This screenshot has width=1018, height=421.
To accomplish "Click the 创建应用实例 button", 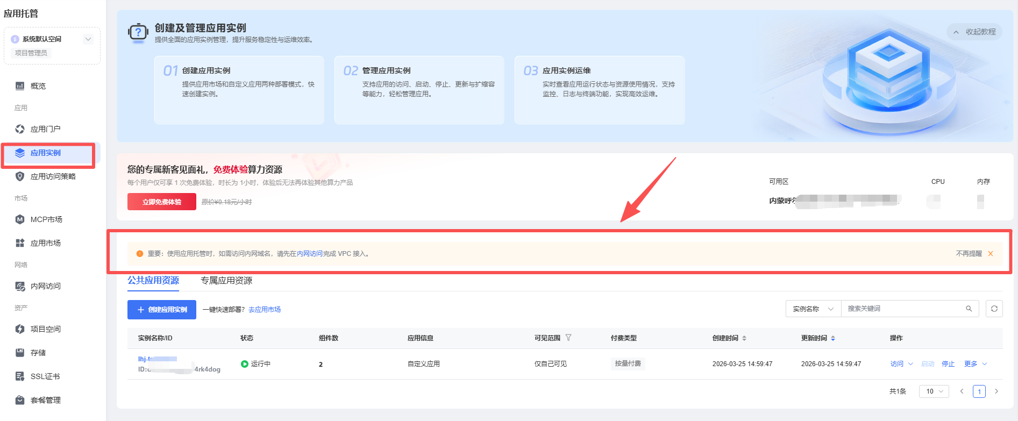I will (x=162, y=310).
